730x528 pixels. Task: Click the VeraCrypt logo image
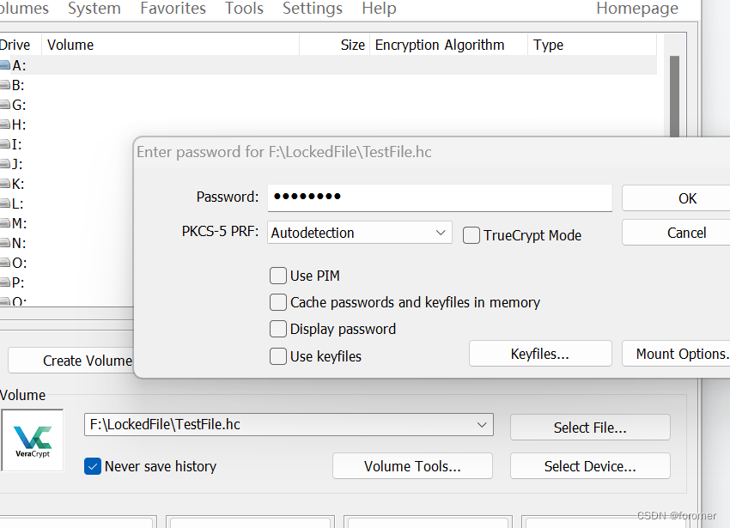pyautogui.click(x=32, y=440)
